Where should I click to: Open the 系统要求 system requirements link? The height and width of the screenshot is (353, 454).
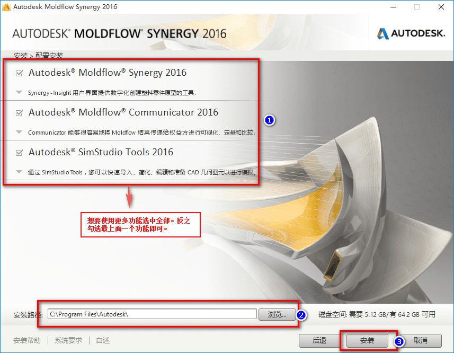68,340
